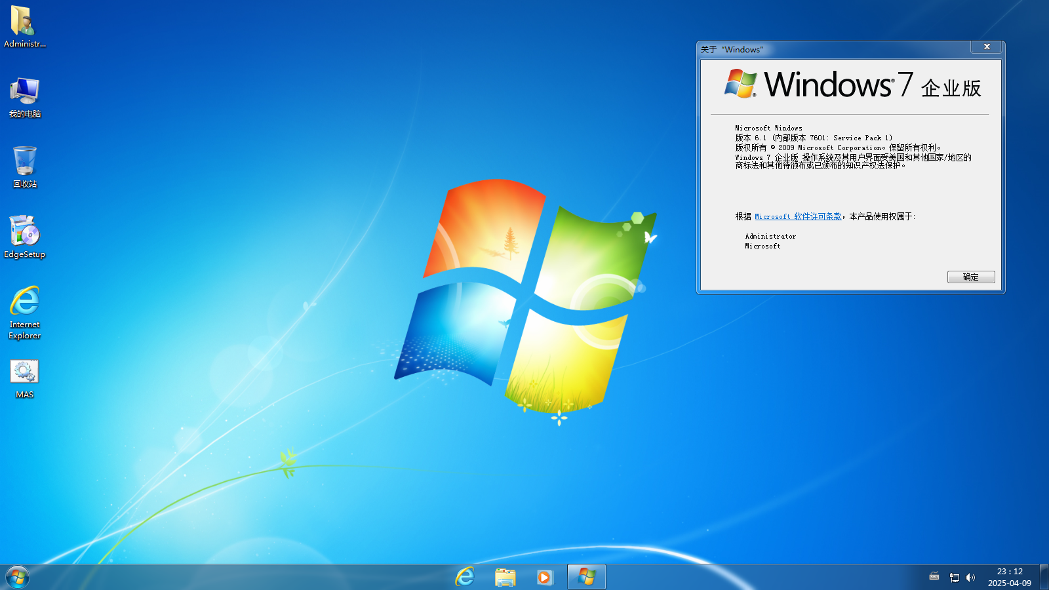
Task: Click the 确定 button in About dialog
Action: click(x=971, y=277)
